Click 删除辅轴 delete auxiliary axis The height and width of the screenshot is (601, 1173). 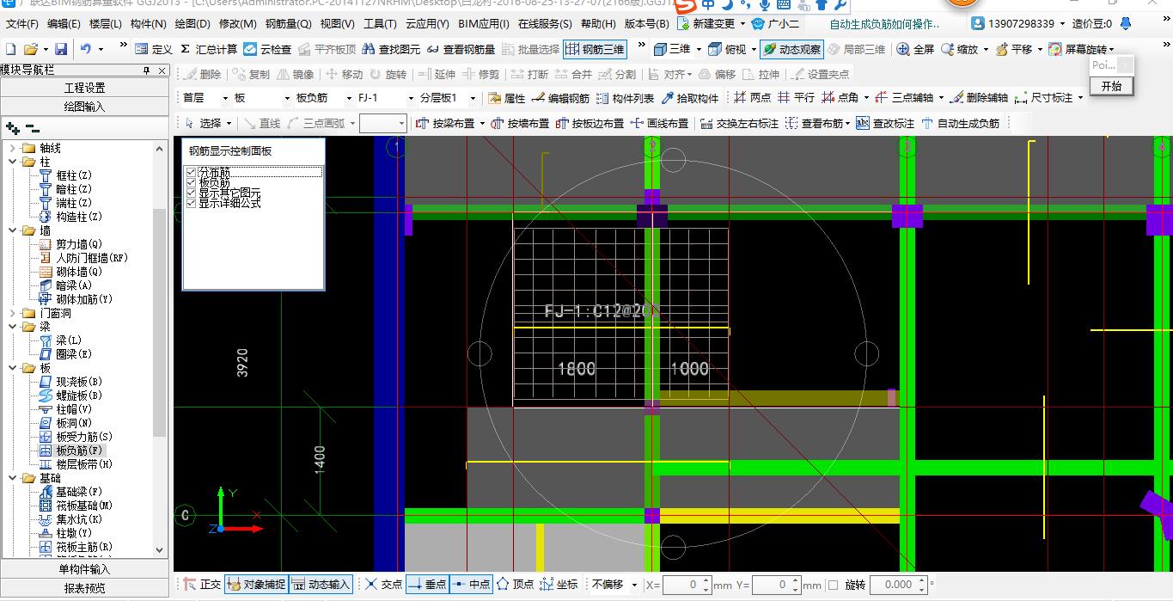(x=979, y=98)
